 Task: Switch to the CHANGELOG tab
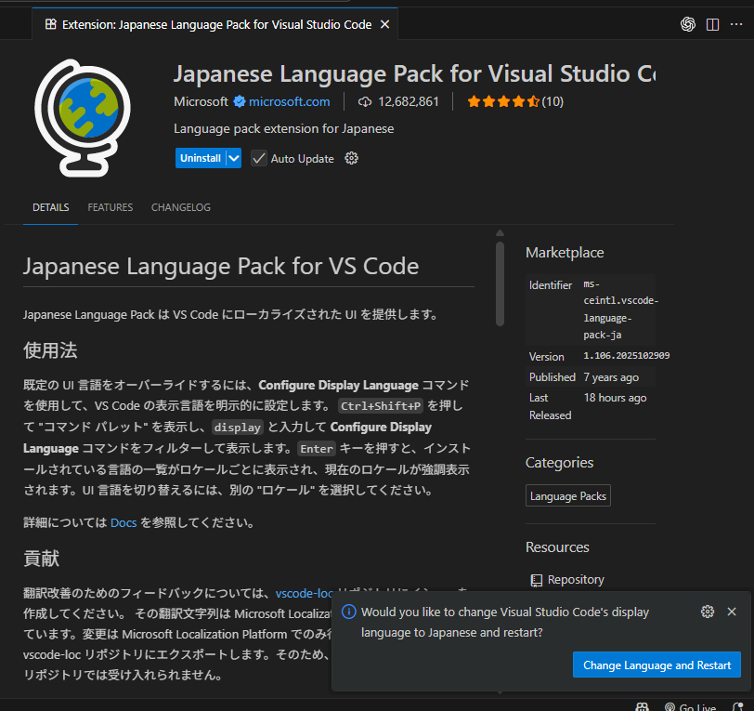[x=181, y=207]
